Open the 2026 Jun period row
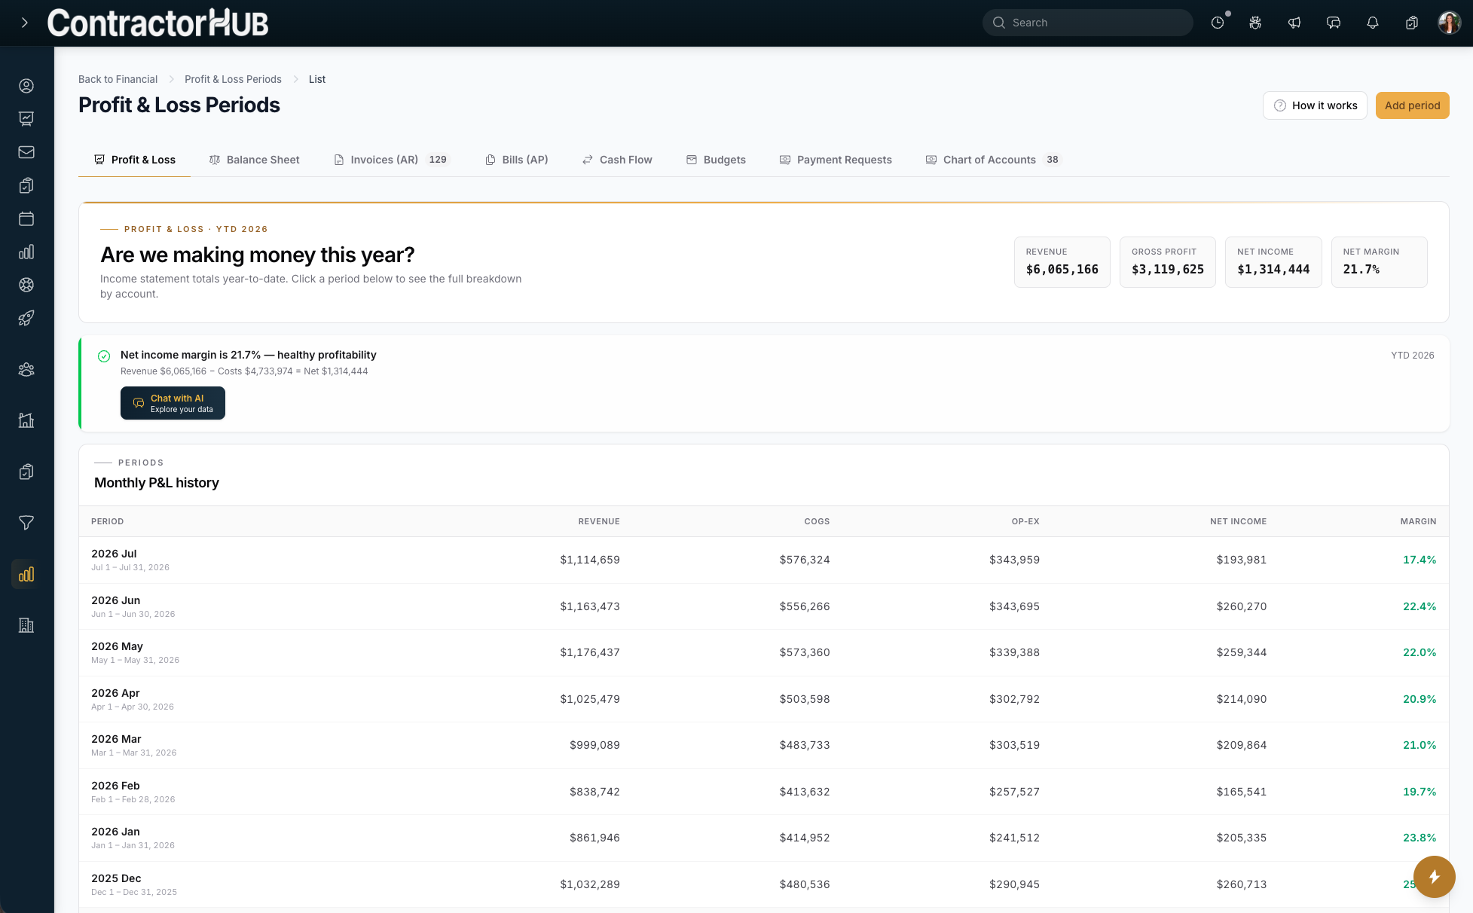 click(763, 606)
